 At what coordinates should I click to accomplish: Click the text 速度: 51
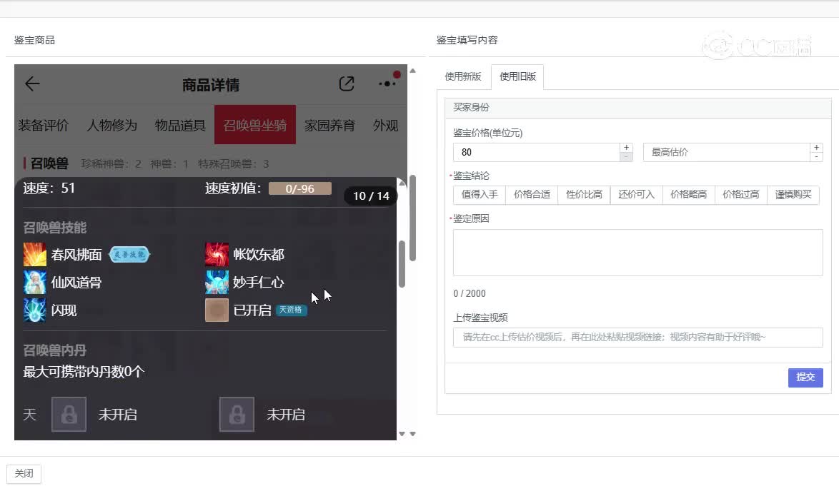(x=49, y=188)
